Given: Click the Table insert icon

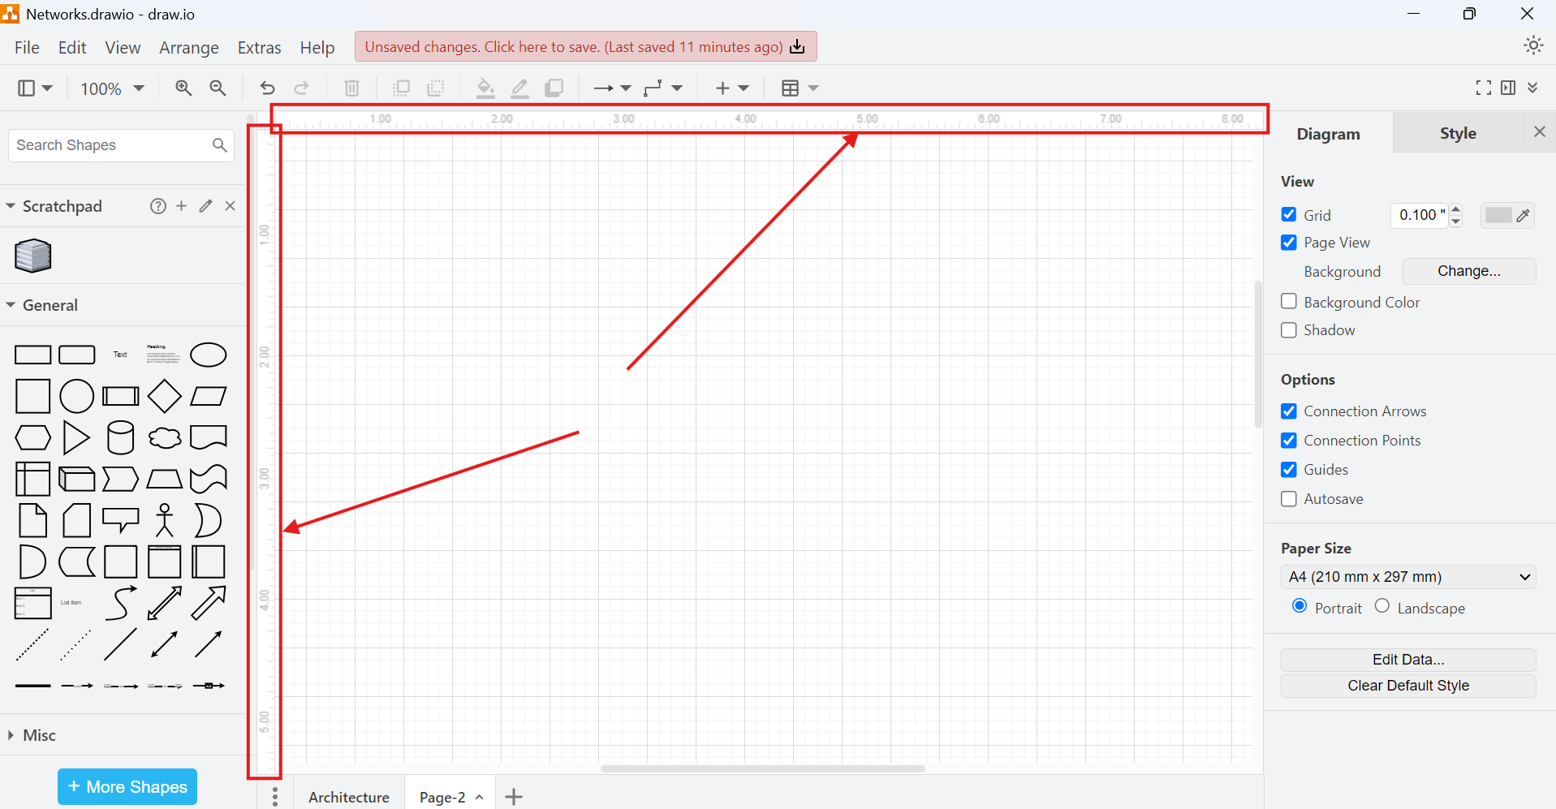Looking at the screenshot, I should click(791, 88).
